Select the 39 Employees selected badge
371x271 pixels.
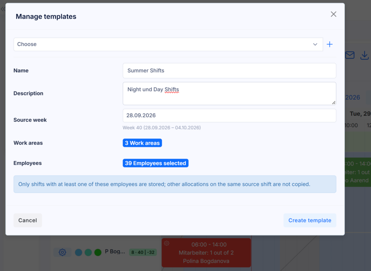pos(156,163)
